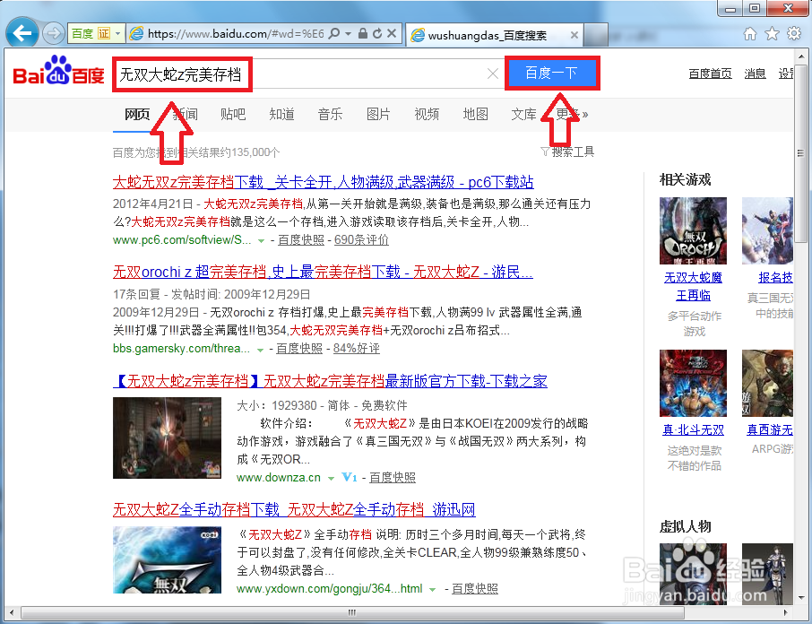Click the stop loading X icon

(x=392, y=34)
